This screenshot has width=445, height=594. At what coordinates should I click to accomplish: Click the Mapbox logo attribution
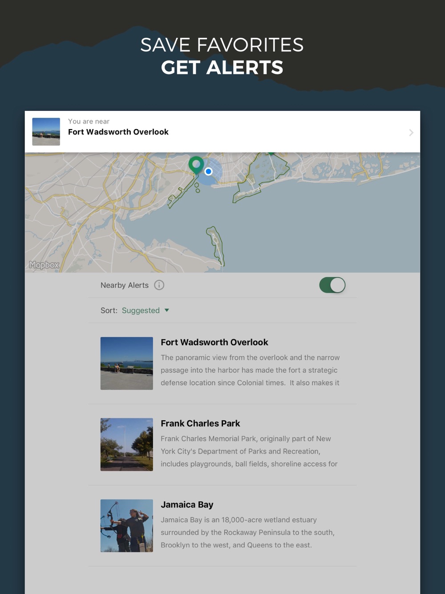[44, 265]
